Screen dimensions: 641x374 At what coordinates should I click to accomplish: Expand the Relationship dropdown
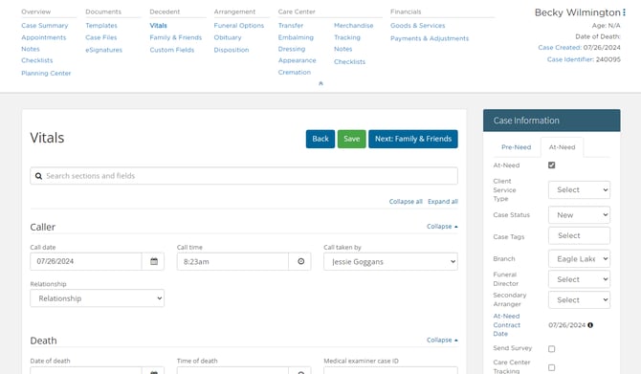click(98, 298)
